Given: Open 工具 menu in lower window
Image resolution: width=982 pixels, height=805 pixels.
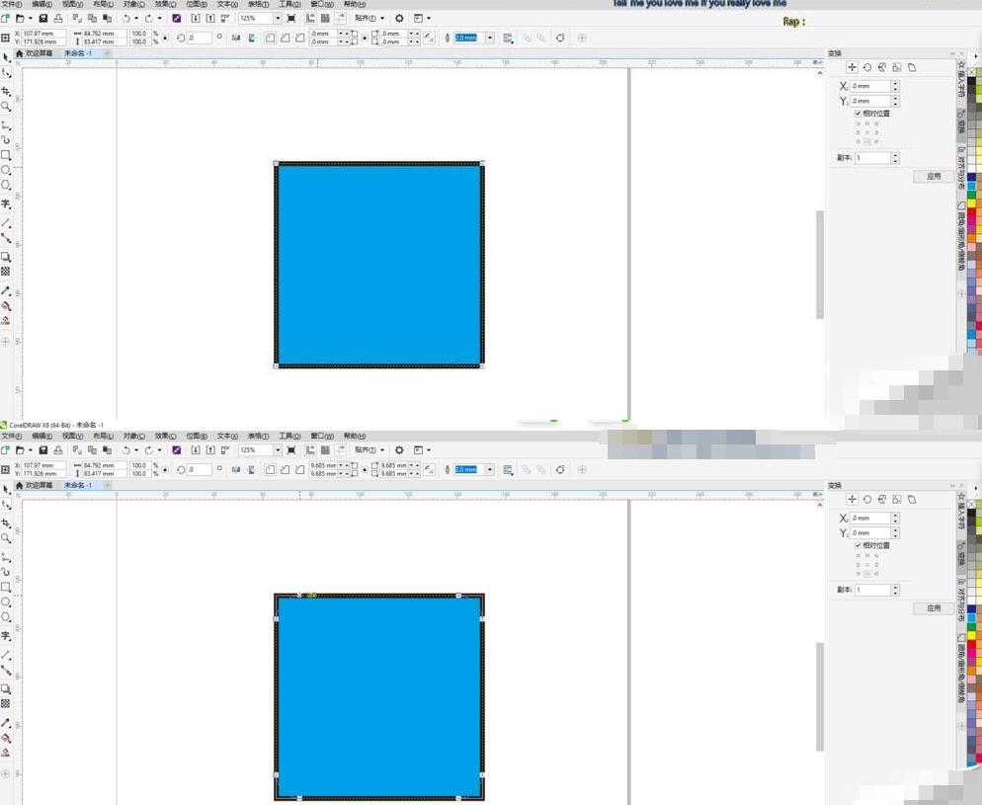Looking at the screenshot, I should pos(289,436).
